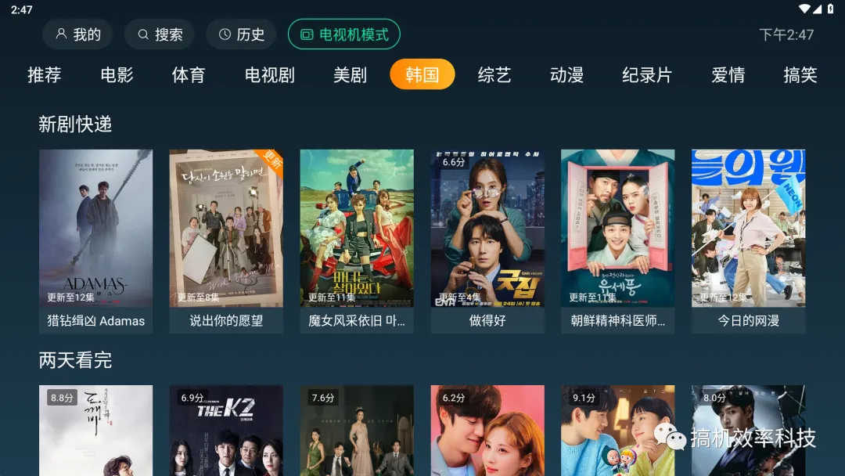Image resolution: width=845 pixels, height=476 pixels.
Task: Open THE K2 poster rated 6.9分
Action: coord(226,430)
